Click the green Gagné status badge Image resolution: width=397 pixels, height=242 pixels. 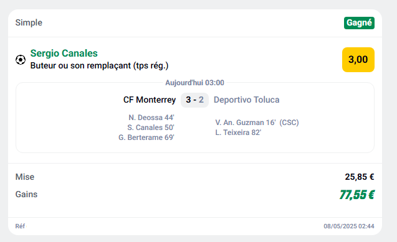(x=359, y=23)
